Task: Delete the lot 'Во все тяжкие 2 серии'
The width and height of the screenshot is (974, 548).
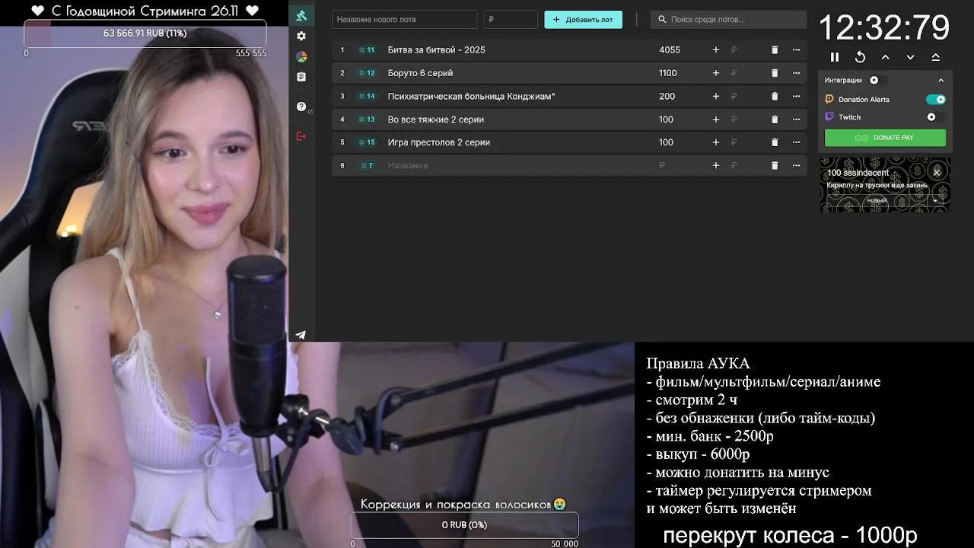Action: tap(775, 119)
